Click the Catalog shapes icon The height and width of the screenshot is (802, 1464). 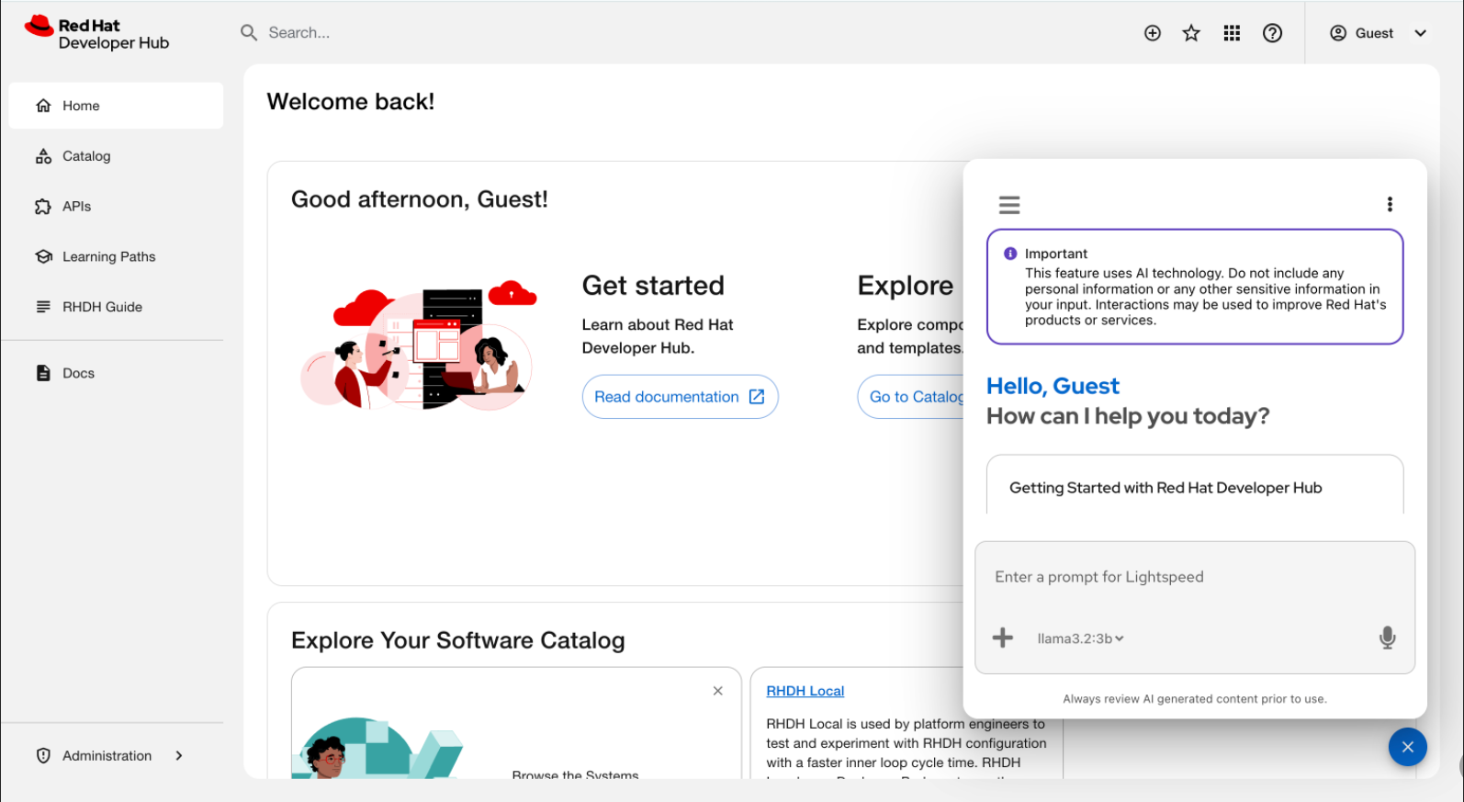point(43,156)
